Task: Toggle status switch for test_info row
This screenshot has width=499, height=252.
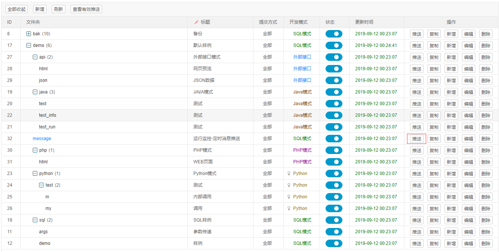Action: tap(334, 115)
